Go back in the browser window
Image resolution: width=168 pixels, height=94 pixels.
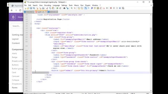[12, 10]
